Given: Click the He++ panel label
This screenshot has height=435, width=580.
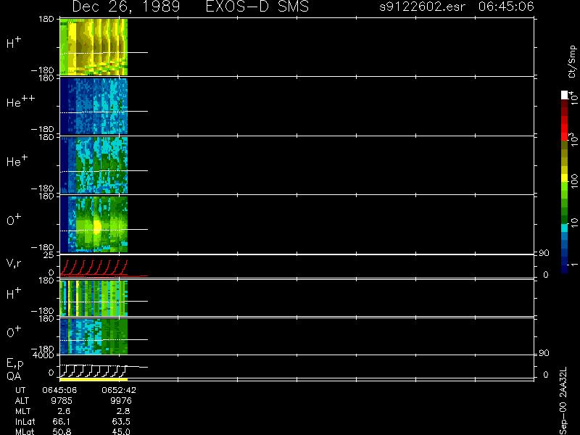Looking at the screenshot, I should click(x=21, y=101).
